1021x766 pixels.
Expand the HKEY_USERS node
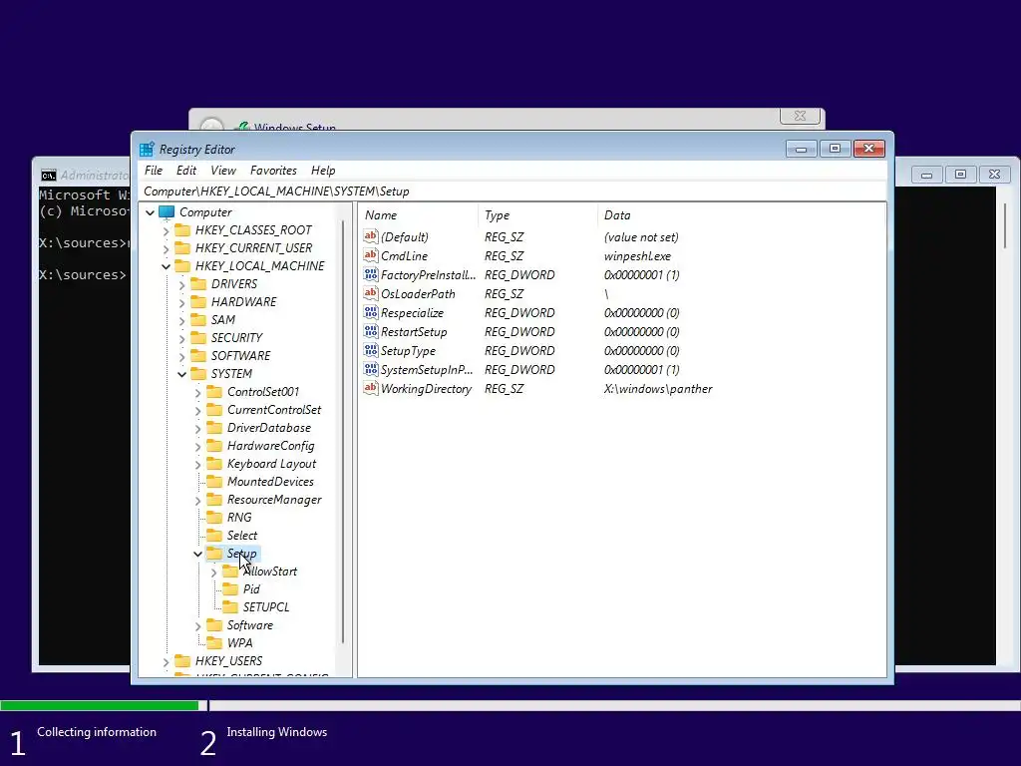click(x=167, y=662)
